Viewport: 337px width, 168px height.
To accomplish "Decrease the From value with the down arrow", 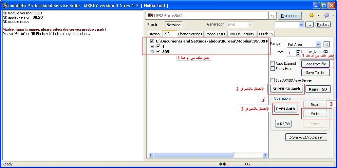I will click(x=298, y=54).
